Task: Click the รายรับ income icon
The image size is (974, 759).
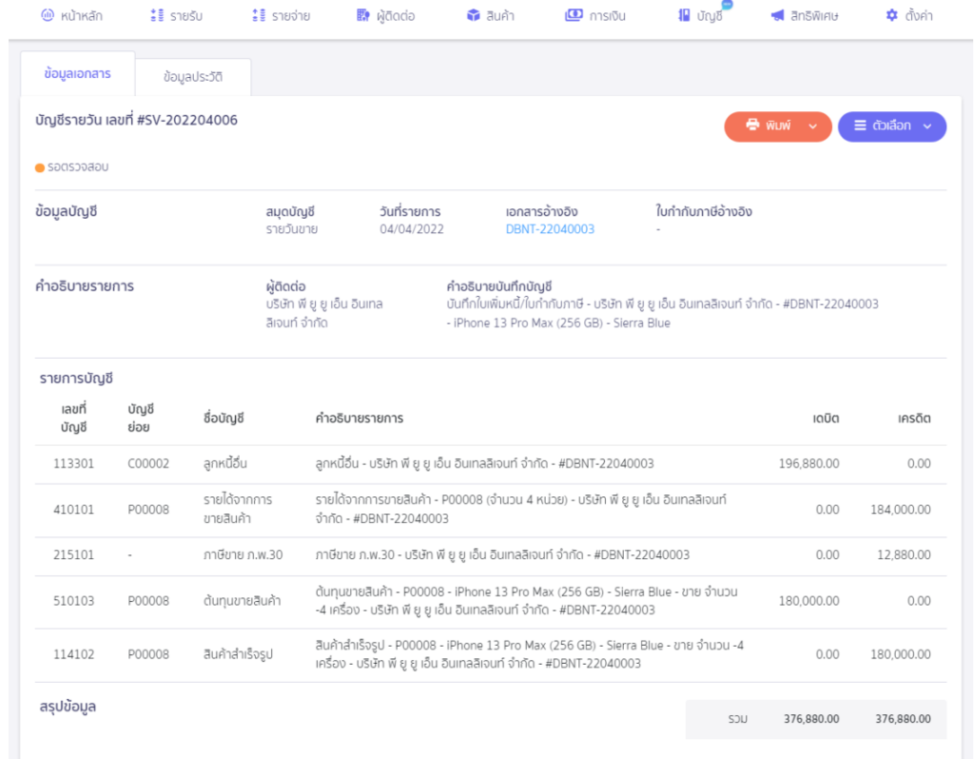Action: [157, 15]
